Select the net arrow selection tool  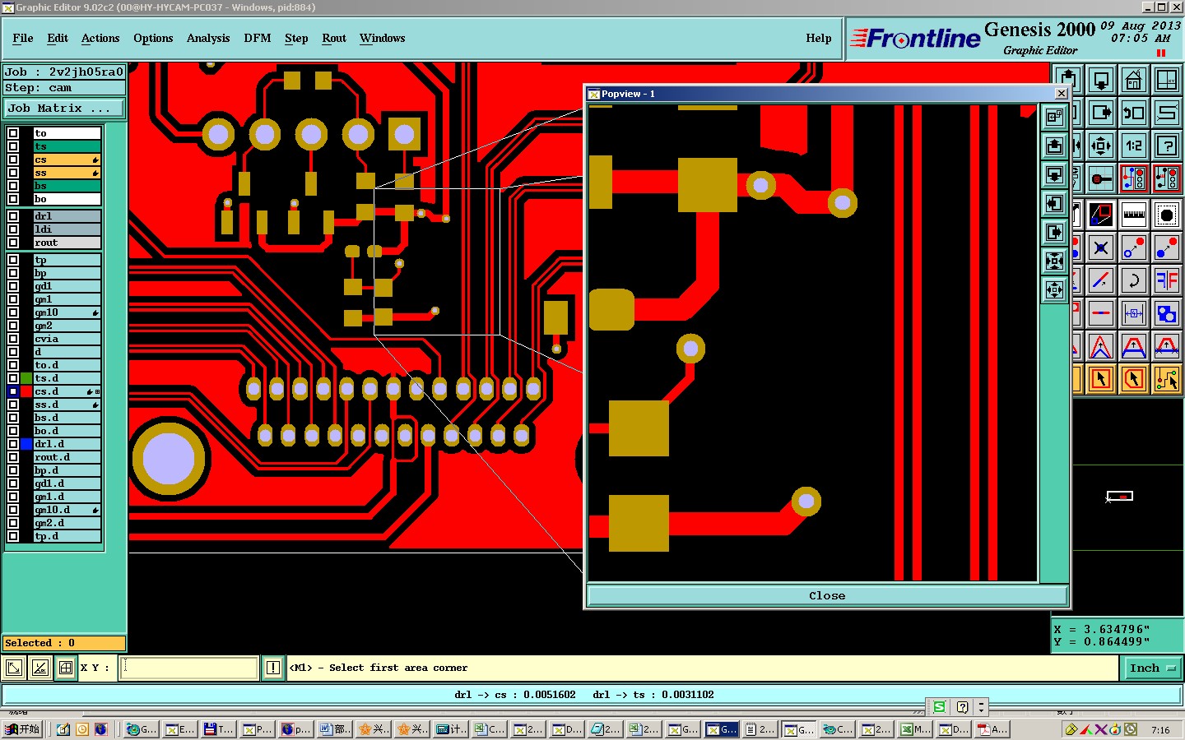1166,379
